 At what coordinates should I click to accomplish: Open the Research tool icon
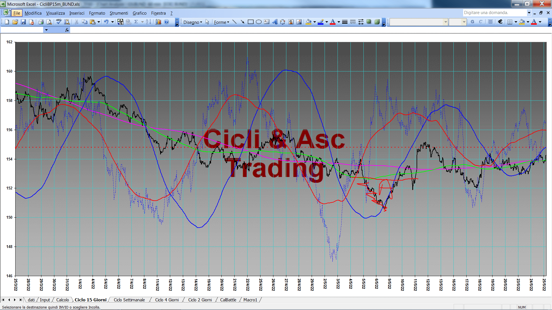[67, 22]
